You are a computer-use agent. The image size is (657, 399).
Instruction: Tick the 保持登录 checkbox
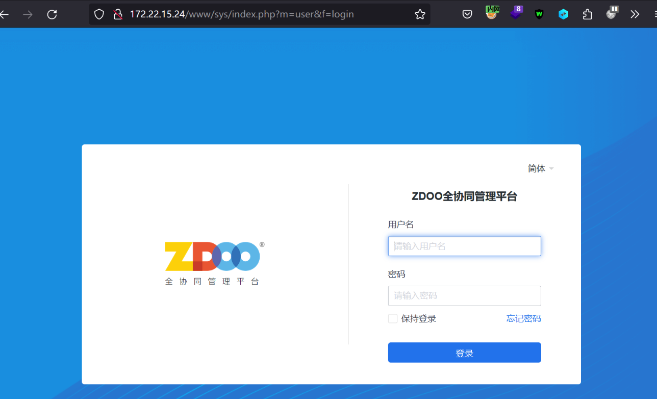pyautogui.click(x=393, y=319)
